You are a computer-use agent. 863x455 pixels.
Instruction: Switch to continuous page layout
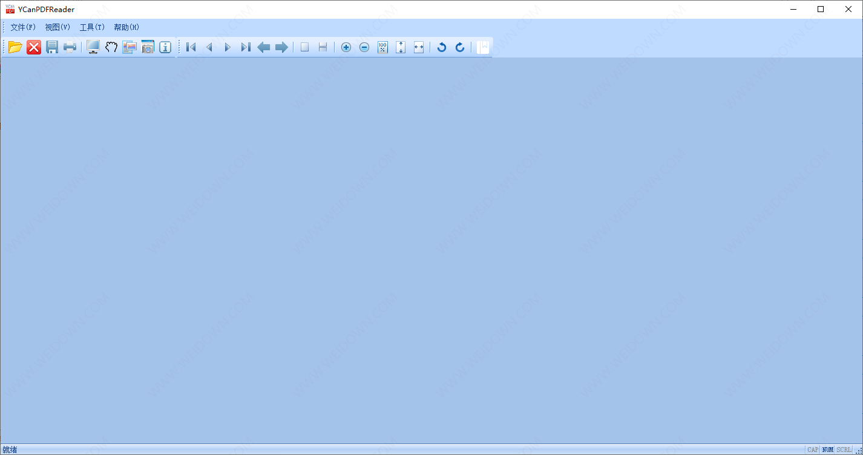click(323, 47)
